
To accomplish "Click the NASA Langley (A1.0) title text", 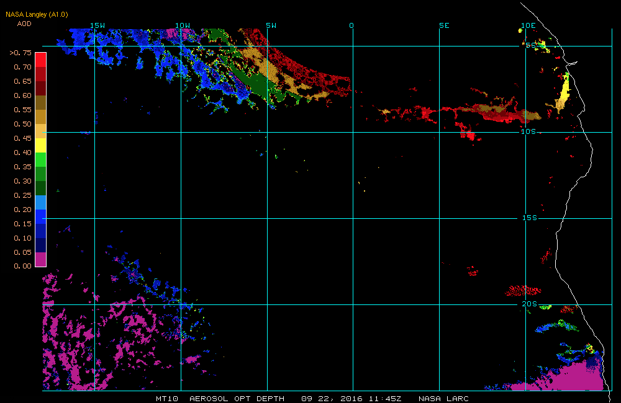I will [x=37, y=14].
